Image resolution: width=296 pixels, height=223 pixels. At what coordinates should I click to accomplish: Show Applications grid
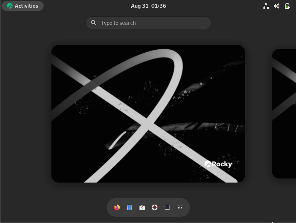coord(180,207)
